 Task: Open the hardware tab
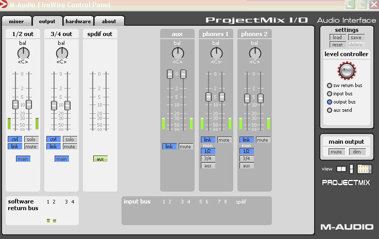coord(78,21)
